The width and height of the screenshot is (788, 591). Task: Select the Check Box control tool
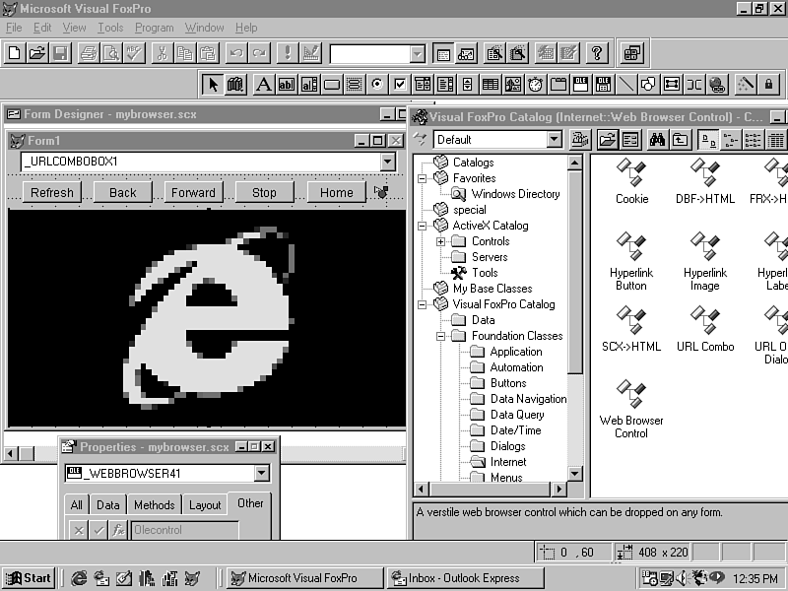pos(399,85)
